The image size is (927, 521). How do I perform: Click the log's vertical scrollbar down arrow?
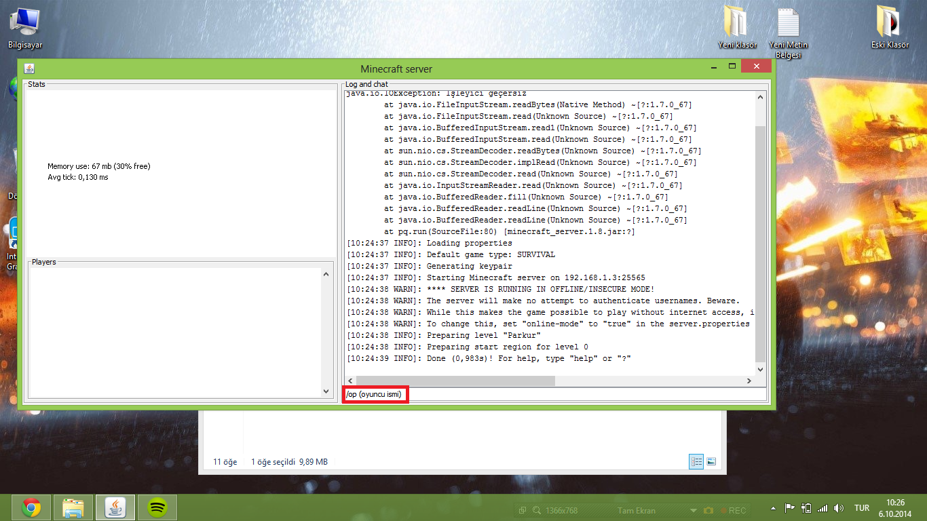tap(760, 369)
